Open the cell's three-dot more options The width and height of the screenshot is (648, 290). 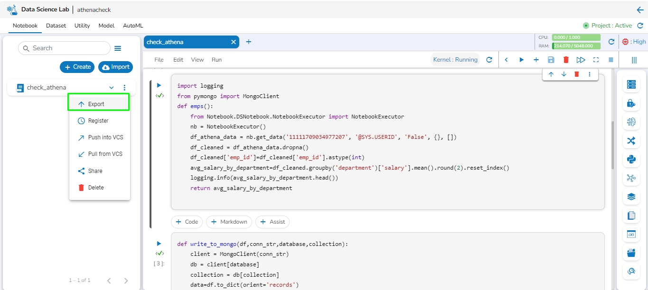[x=590, y=74]
